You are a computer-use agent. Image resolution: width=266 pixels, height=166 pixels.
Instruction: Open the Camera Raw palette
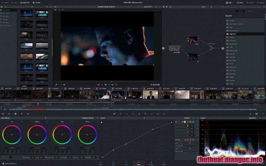coord(3,114)
